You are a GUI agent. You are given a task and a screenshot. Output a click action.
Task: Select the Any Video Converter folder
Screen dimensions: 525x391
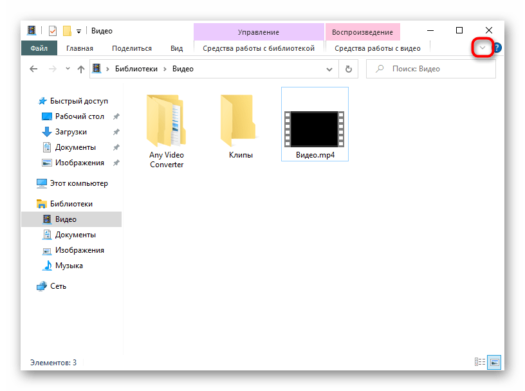point(167,131)
